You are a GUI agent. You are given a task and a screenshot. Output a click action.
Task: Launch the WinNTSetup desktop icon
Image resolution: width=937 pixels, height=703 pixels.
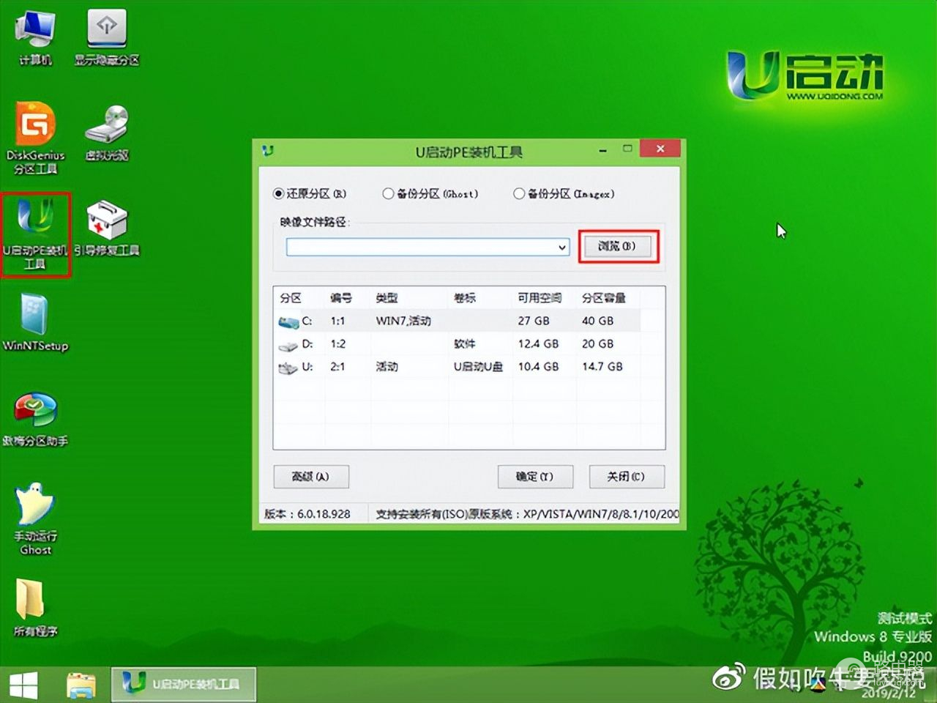(x=35, y=322)
